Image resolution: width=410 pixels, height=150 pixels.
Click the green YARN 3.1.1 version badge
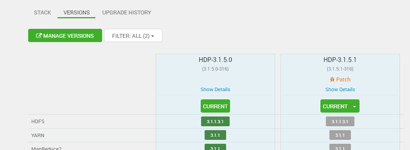[215, 135]
